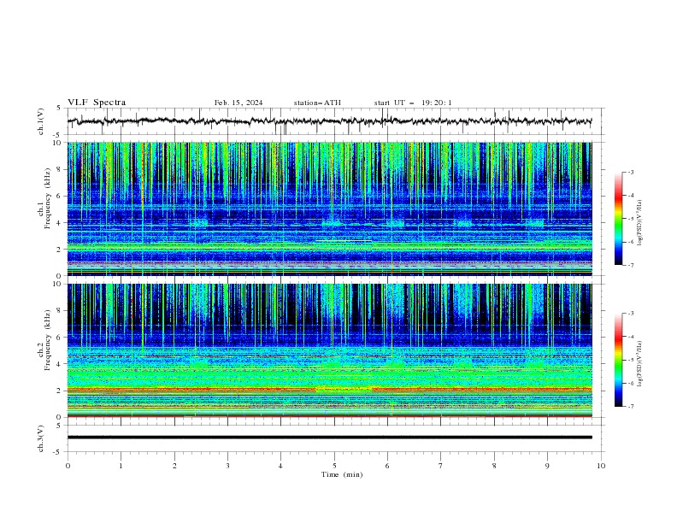The height and width of the screenshot is (523, 677).
Task: Click the ch.2 spectrogram panel
Action: pyautogui.click(x=329, y=350)
